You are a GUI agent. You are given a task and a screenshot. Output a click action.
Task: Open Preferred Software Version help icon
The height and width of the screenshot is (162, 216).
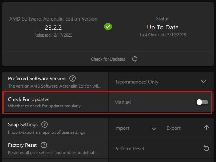[x=73, y=79]
